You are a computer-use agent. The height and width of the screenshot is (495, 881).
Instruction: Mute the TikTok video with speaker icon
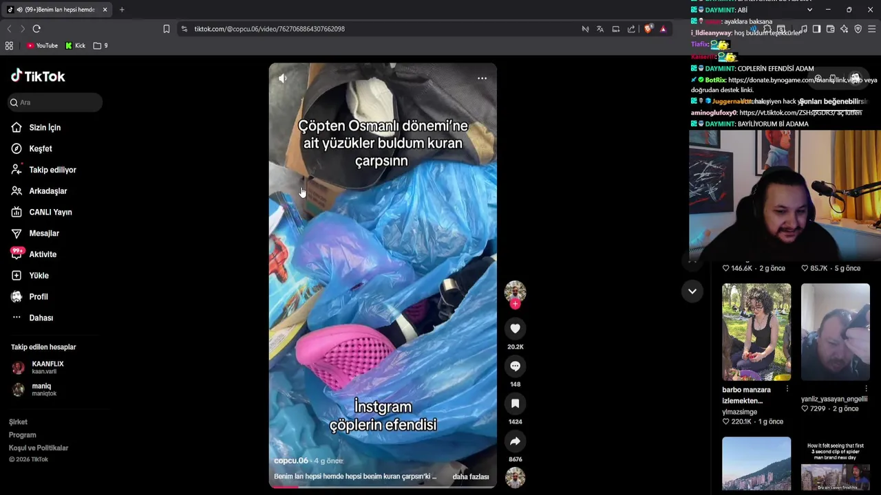click(283, 78)
